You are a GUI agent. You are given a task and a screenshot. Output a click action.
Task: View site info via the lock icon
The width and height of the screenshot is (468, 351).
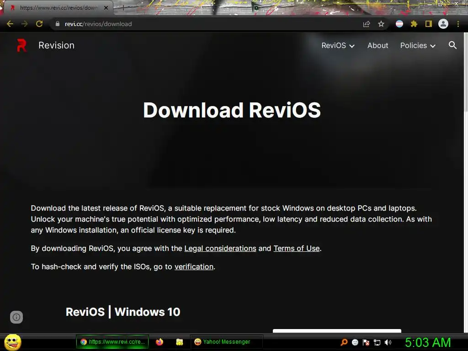(x=58, y=24)
